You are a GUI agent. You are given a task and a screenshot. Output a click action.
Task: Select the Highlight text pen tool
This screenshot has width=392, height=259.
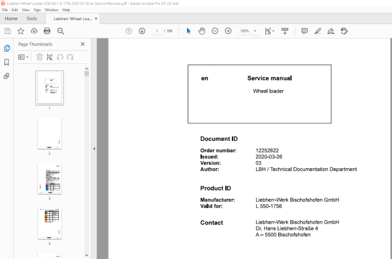pyautogui.click(x=318, y=31)
